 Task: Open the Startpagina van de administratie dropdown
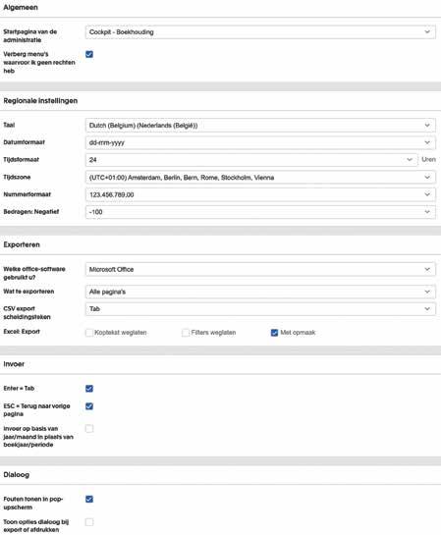[x=260, y=31]
